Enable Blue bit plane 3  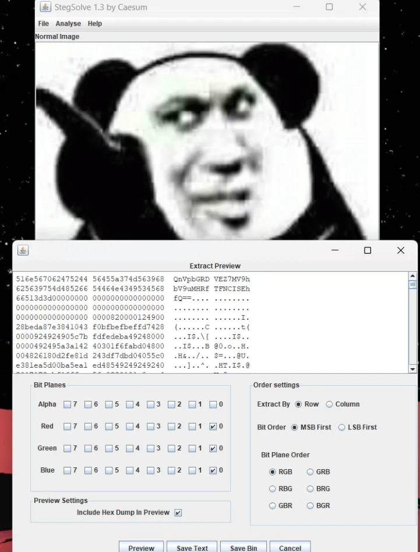pos(150,471)
